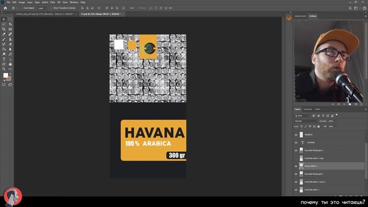Hide the Rounded Rectangle 2 layer
Screen dimensions: 368x207
[x=296, y=174]
